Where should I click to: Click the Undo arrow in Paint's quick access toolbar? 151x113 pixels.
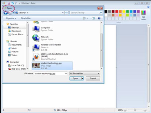click(13, 3)
